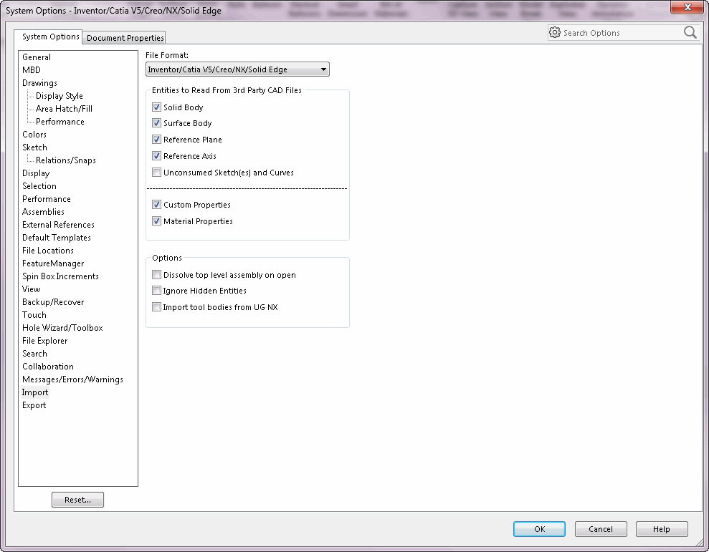
Task: Open File Locations options
Action: tap(47, 251)
